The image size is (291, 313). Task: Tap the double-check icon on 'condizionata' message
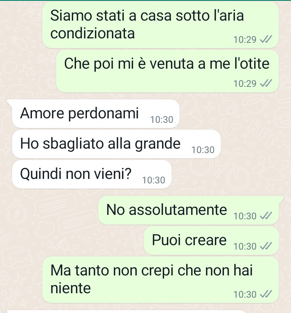pyautogui.click(x=266, y=39)
